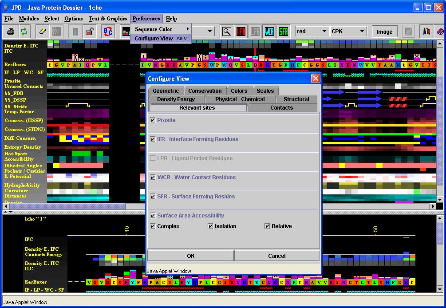This screenshot has width=446, height=308.
Task: Open the Modules menu
Action: pyautogui.click(x=29, y=19)
